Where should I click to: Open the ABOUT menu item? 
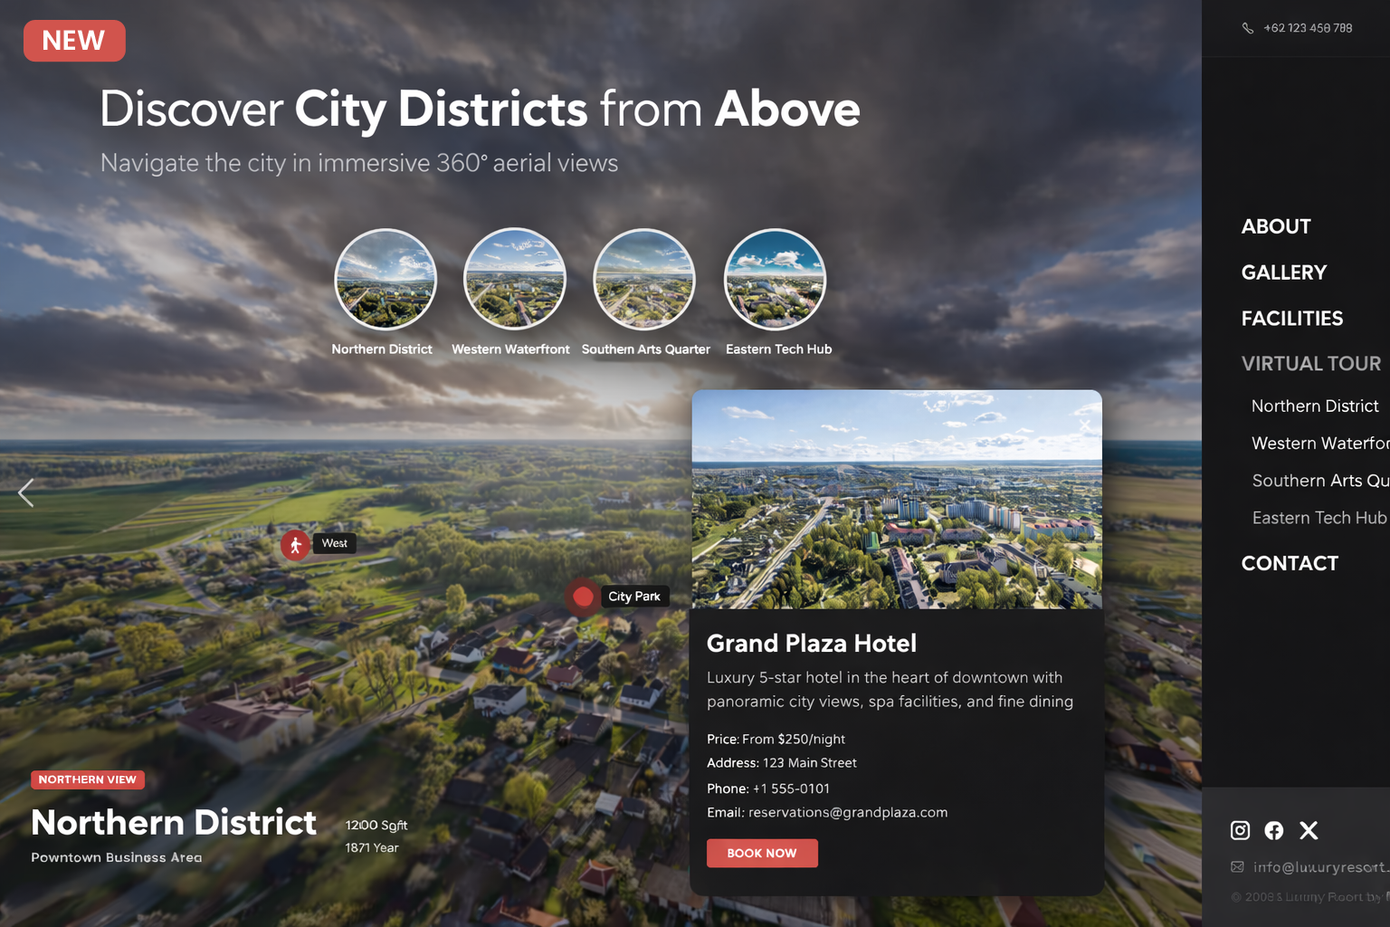coord(1276,226)
